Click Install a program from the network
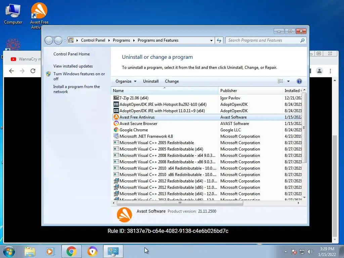The height and width of the screenshot is (258, 344). pyautogui.click(x=77, y=89)
